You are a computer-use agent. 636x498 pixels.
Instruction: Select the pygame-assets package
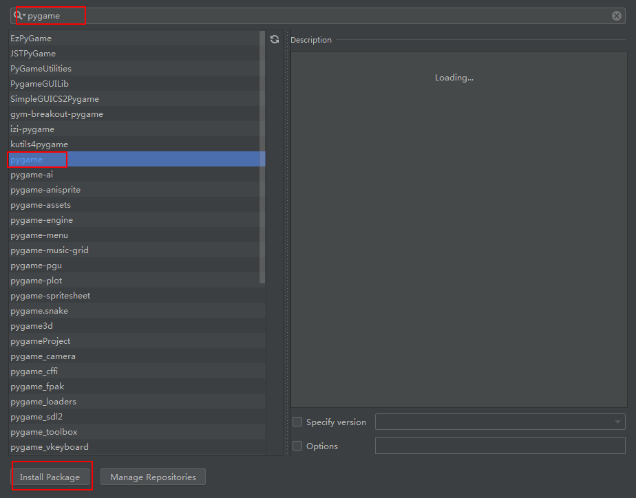pos(137,204)
